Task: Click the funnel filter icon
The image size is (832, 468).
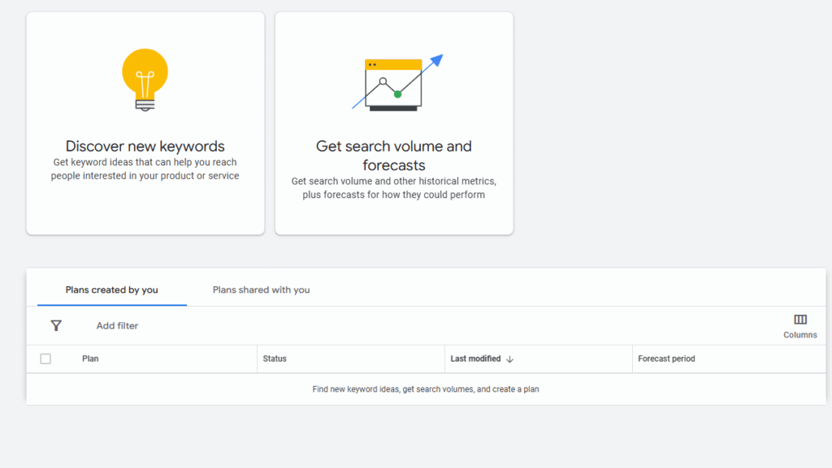Action: tap(56, 325)
